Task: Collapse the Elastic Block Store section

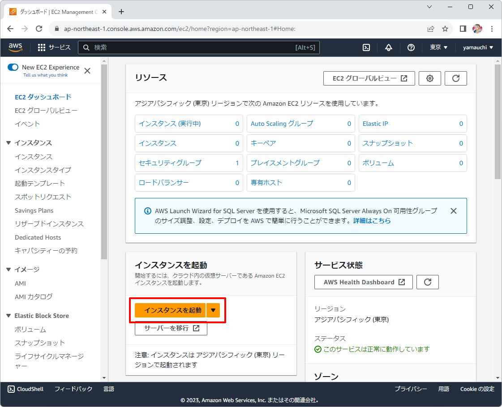Action: pyautogui.click(x=9, y=316)
